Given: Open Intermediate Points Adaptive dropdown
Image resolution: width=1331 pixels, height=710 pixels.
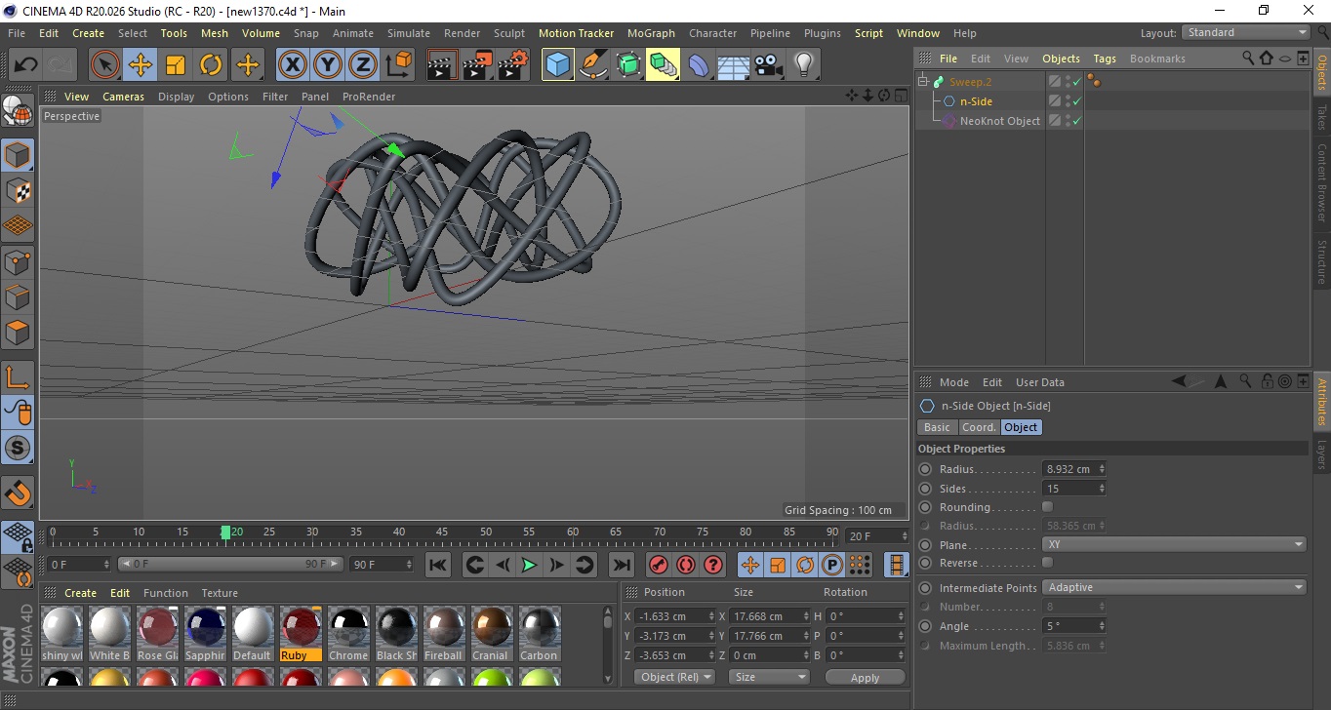Looking at the screenshot, I should pos(1175,587).
